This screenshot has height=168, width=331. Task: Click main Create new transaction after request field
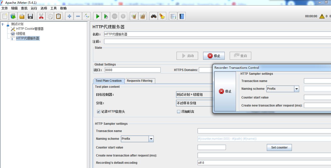(x=264, y=155)
